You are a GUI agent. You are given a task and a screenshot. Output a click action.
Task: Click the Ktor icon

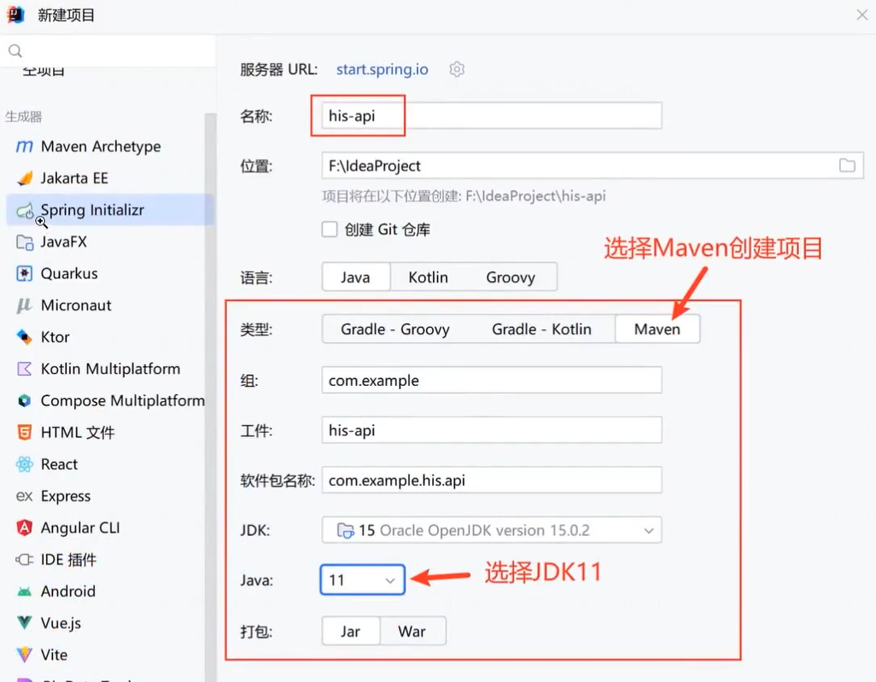click(24, 337)
